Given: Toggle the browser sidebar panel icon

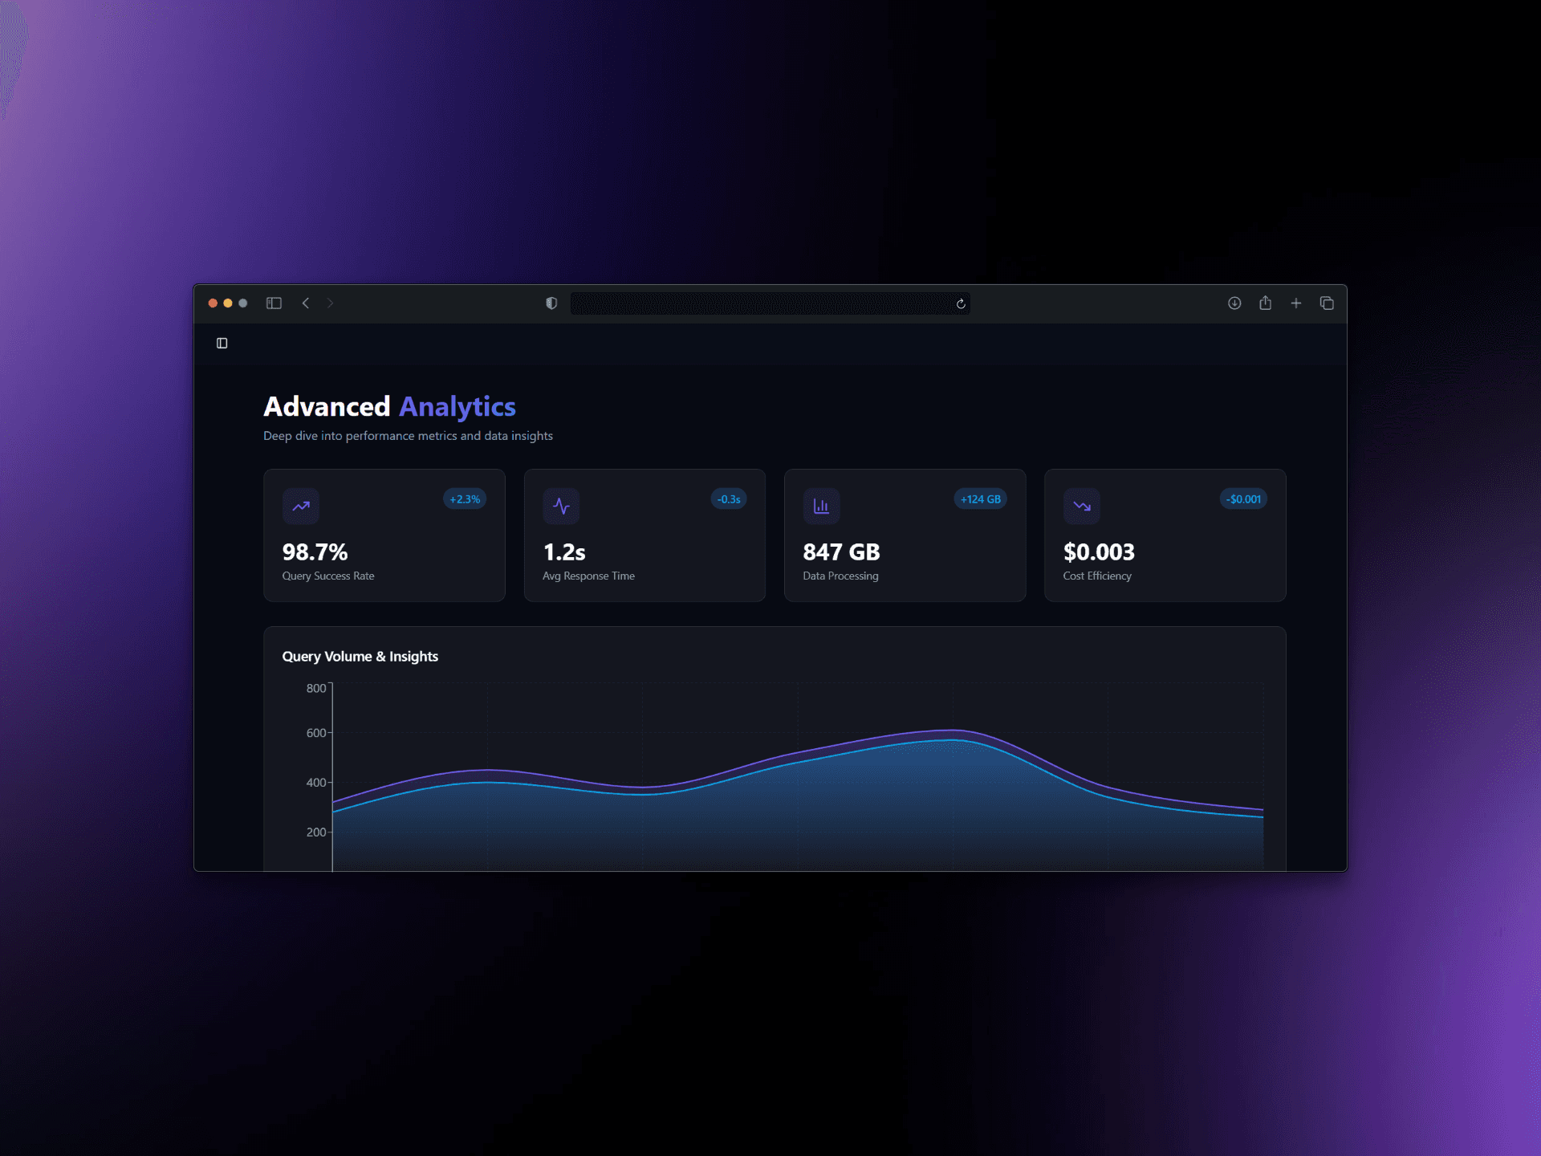Looking at the screenshot, I should pyautogui.click(x=274, y=303).
